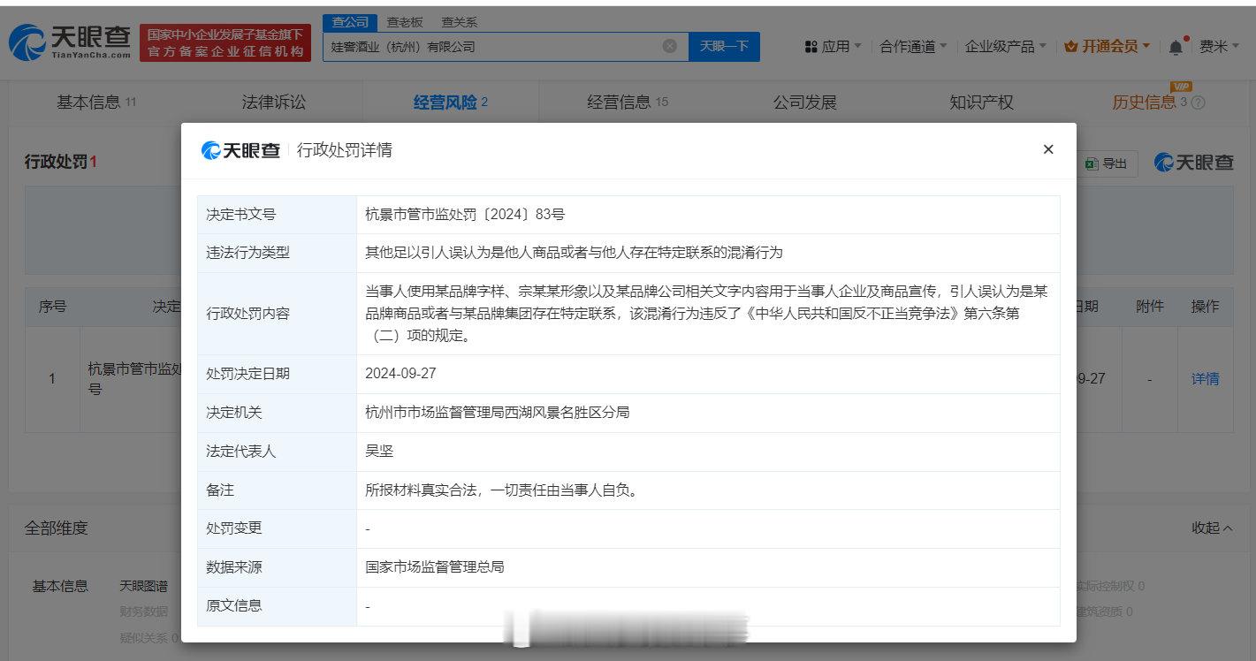Click the 导出 export button
The height and width of the screenshot is (661, 1256).
tap(1108, 163)
